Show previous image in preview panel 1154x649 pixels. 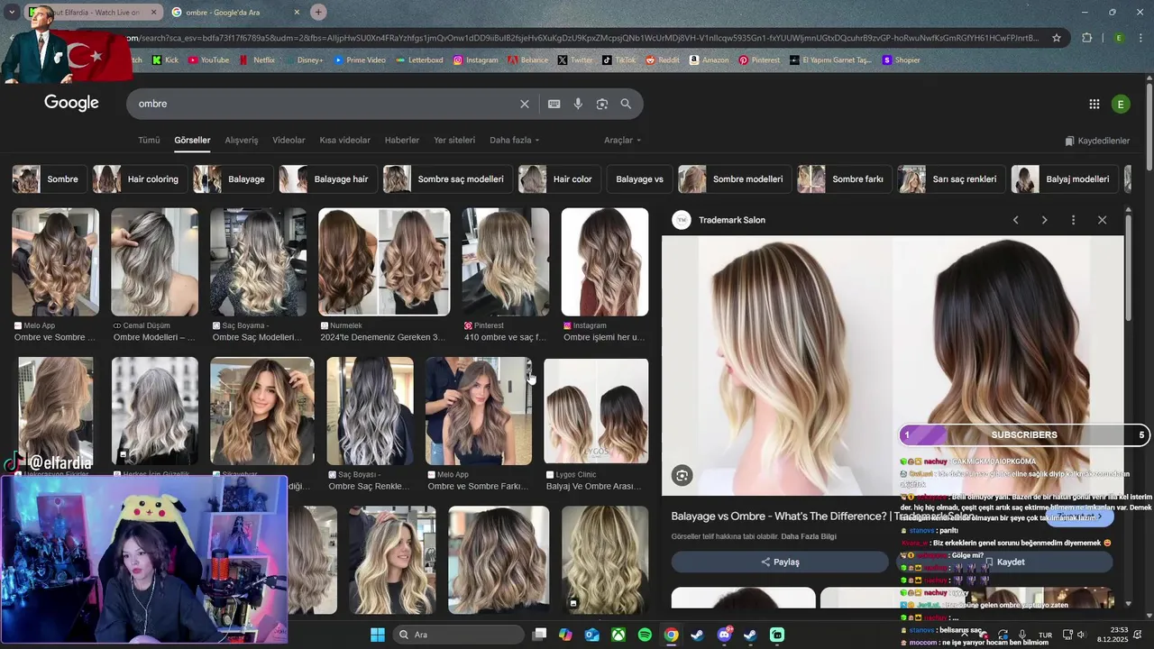click(x=1015, y=220)
